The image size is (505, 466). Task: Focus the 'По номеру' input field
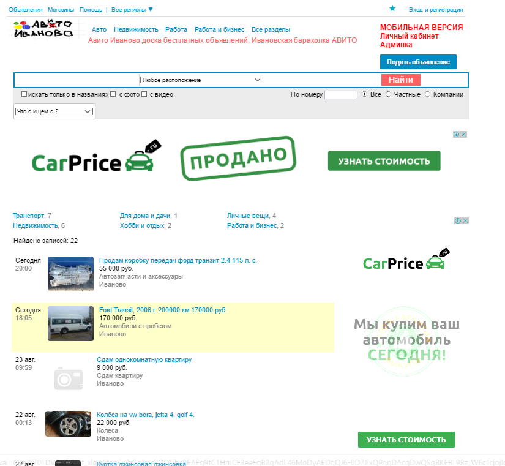(x=340, y=95)
